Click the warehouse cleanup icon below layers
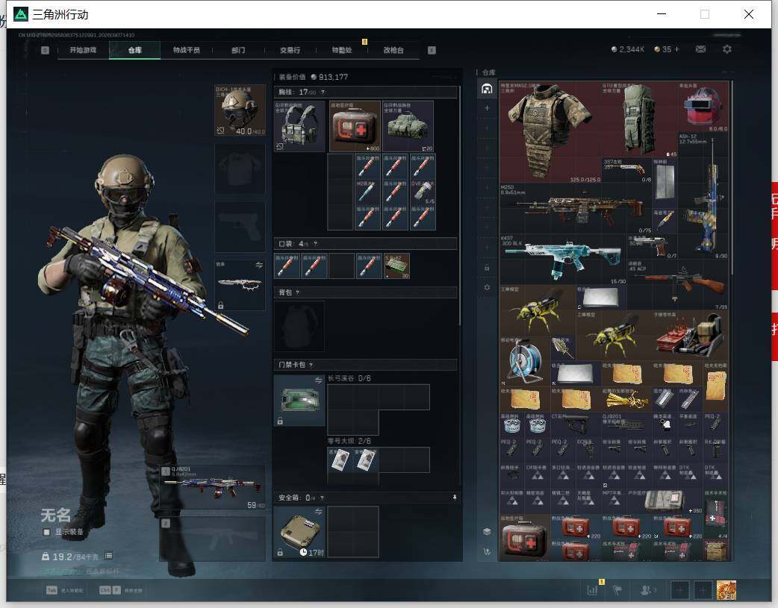 (x=487, y=551)
